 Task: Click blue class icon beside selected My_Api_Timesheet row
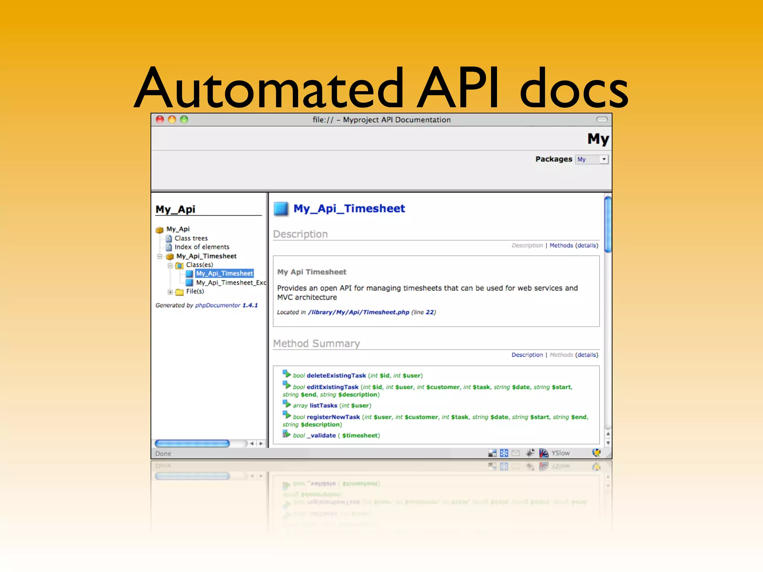pyautogui.click(x=189, y=274)
